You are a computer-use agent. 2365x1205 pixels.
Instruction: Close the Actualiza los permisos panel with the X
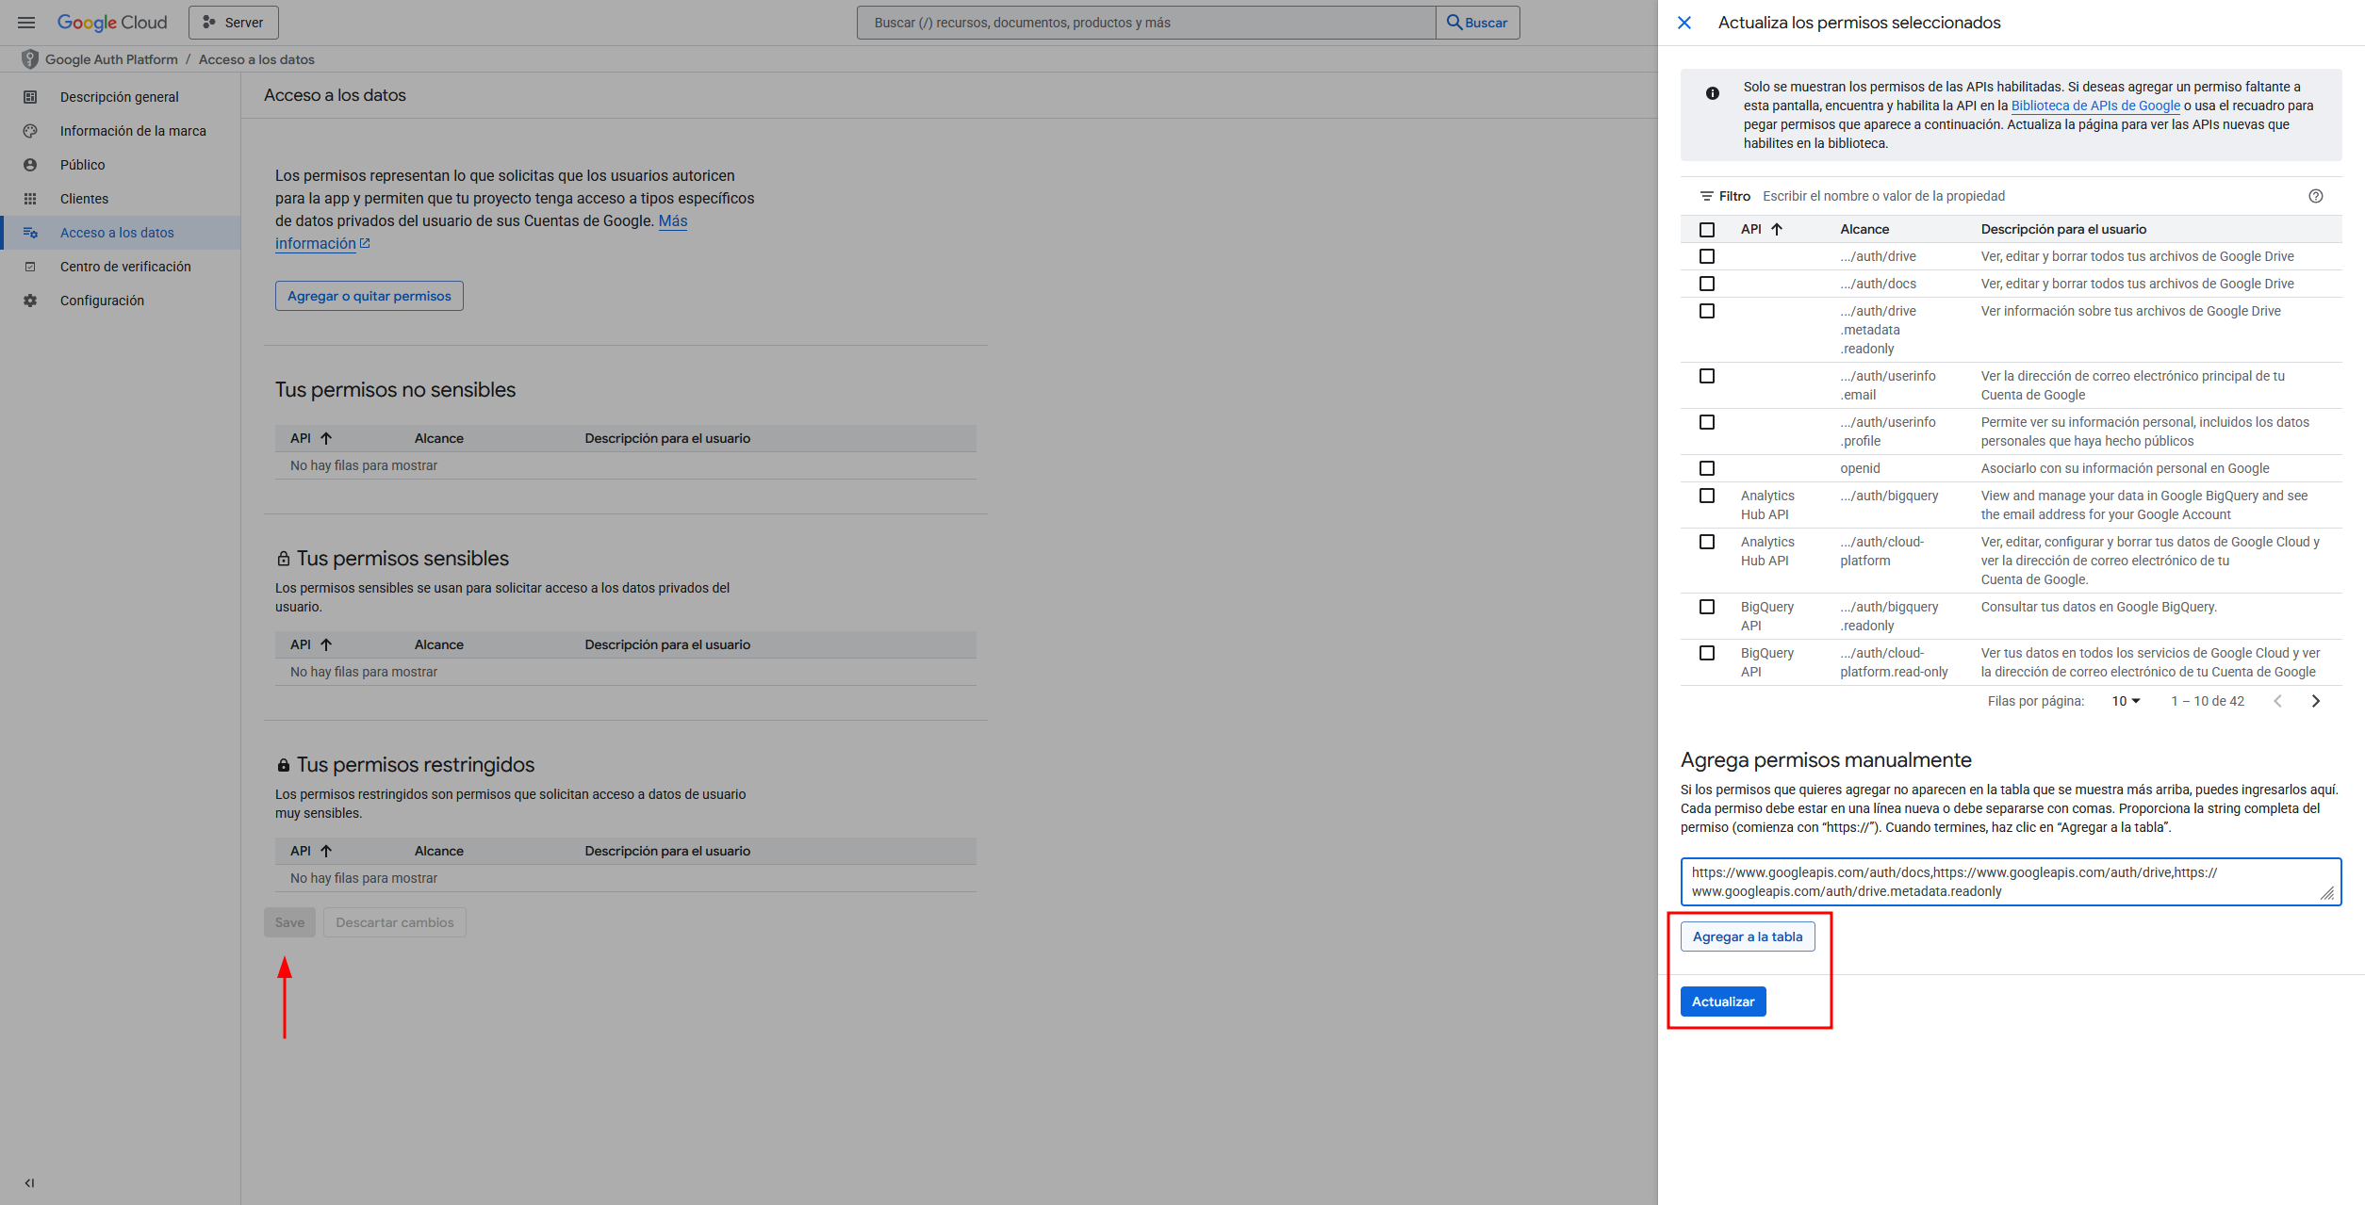[1684, 23]
